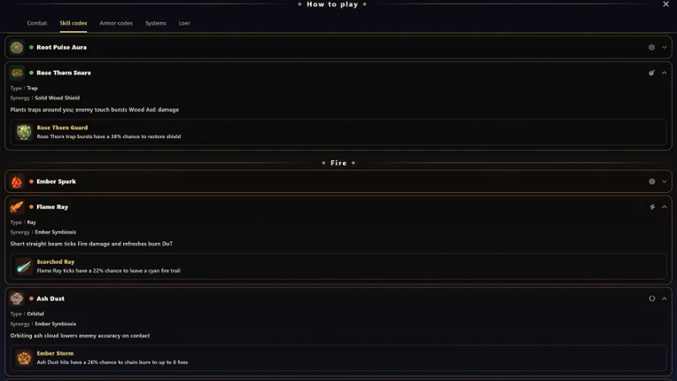Click the Ash Dust skill icon
The image size is (677, 381).
point(17,299)
